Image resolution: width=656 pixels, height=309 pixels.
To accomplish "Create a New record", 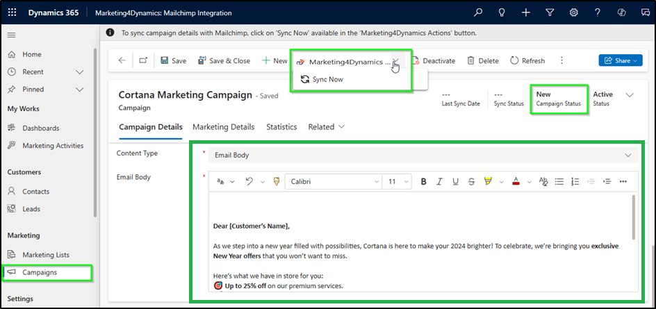I will tap(275, 60).
